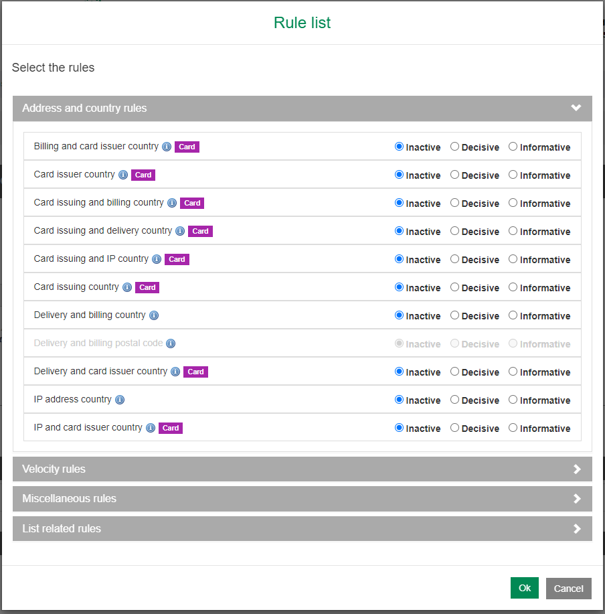Screen dimensions: 605x614
Task: Click the Card tag on Card issuing and delivery country
Action: (200, 231)
